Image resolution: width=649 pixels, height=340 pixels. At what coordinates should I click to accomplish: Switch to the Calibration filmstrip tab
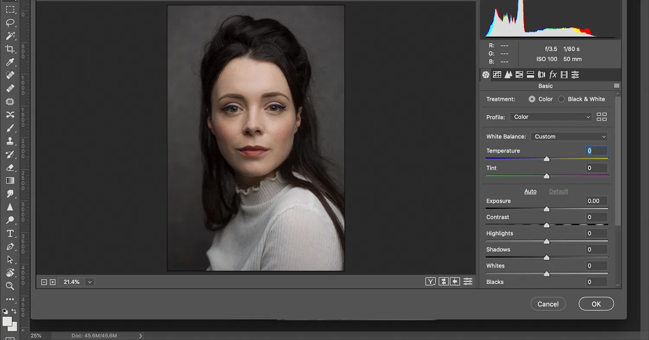click(x=564, y=74)
